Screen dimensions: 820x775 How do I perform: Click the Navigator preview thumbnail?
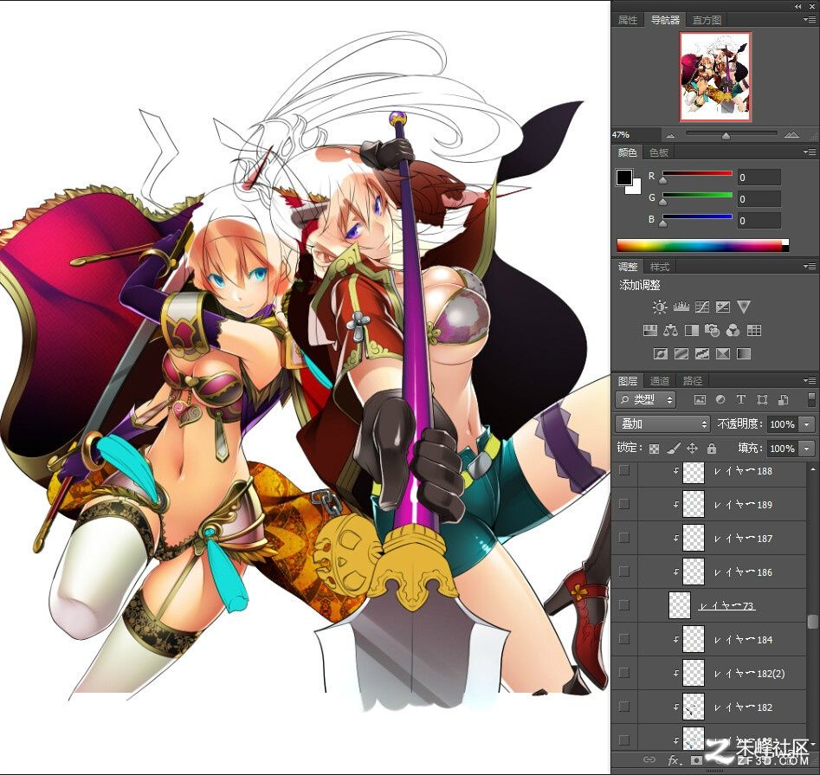(715, 76)
